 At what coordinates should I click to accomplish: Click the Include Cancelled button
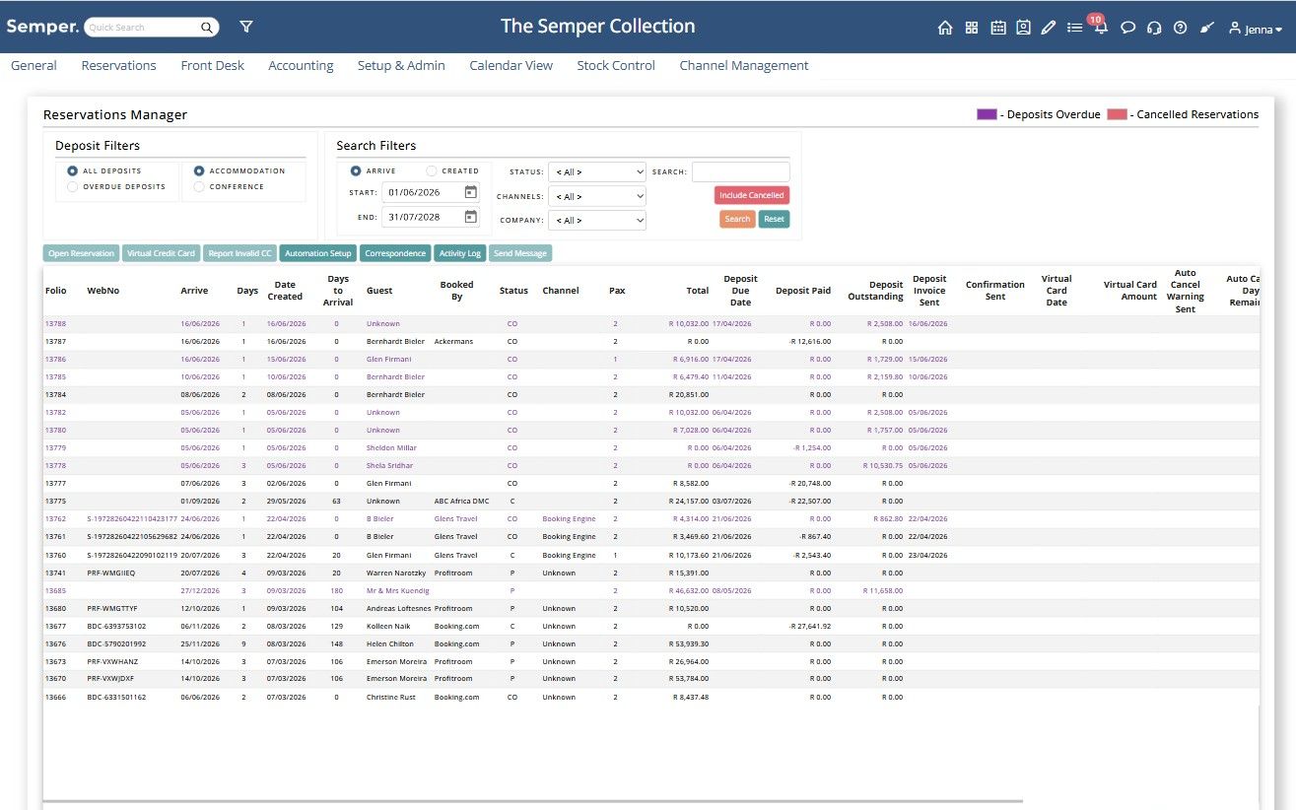point(752,195)
